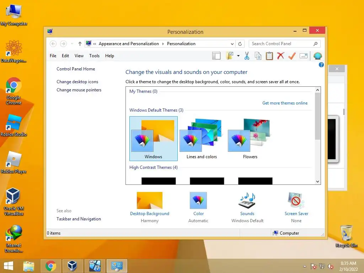This screenshot has width=364, height=273.
Task: Open the Recycle Bin
Action: [x=346, y=236]
